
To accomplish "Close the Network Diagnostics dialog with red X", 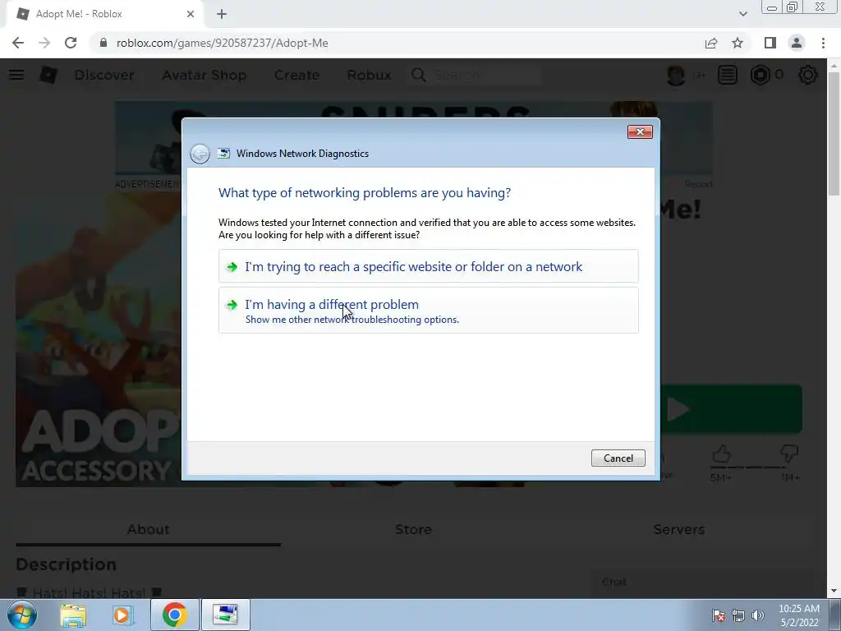I will click(x=640, y=132).
